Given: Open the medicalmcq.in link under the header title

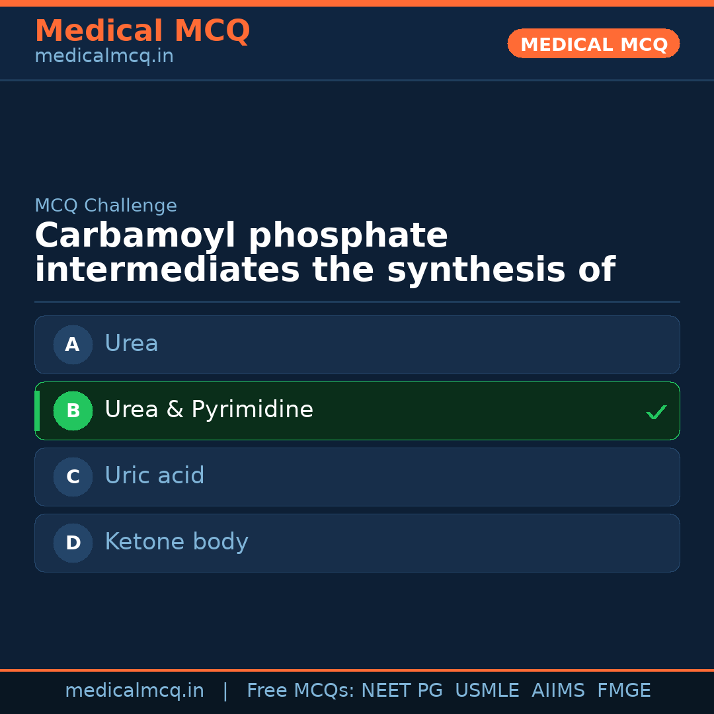Looking at the screenshot, I should [104, 57].
